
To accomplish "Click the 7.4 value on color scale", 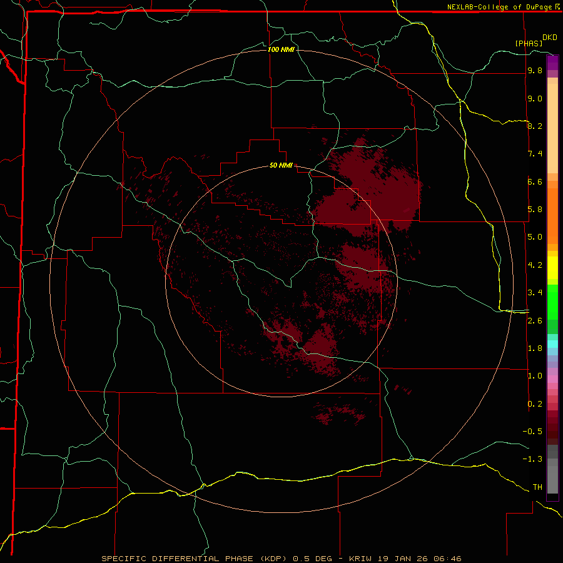I will click(535, 154).
